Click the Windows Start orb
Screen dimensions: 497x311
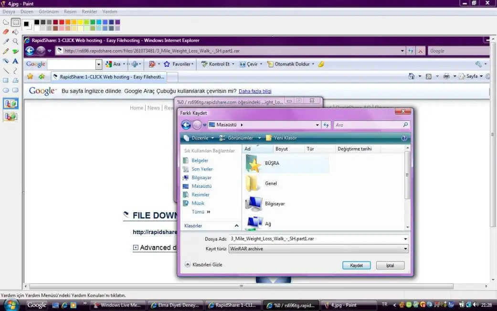click(x=11, y=305)
